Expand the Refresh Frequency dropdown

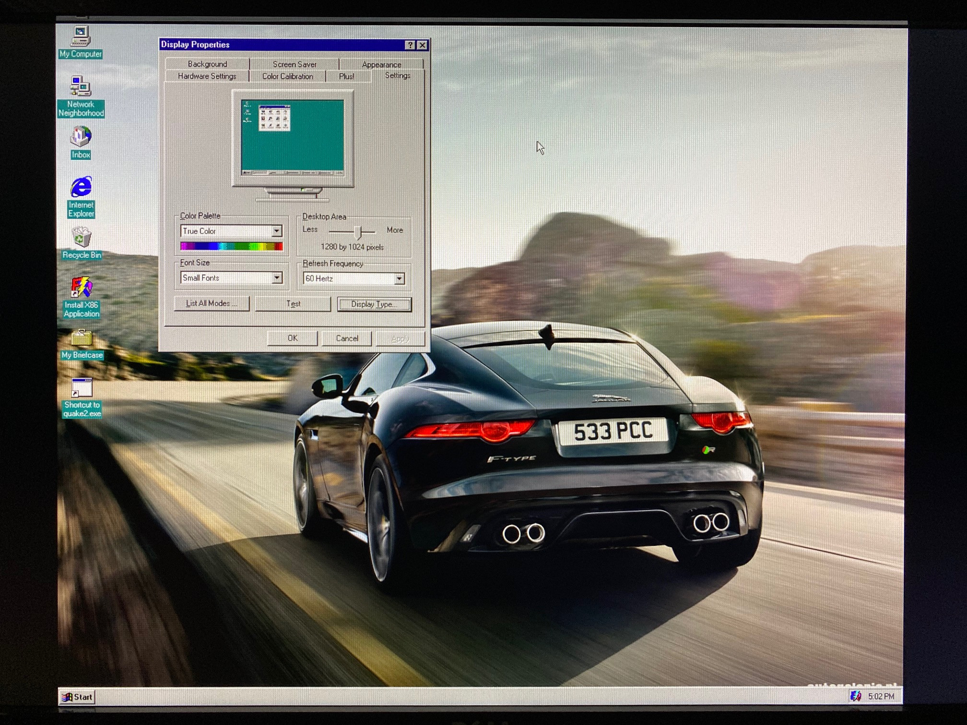click(399, 279)
